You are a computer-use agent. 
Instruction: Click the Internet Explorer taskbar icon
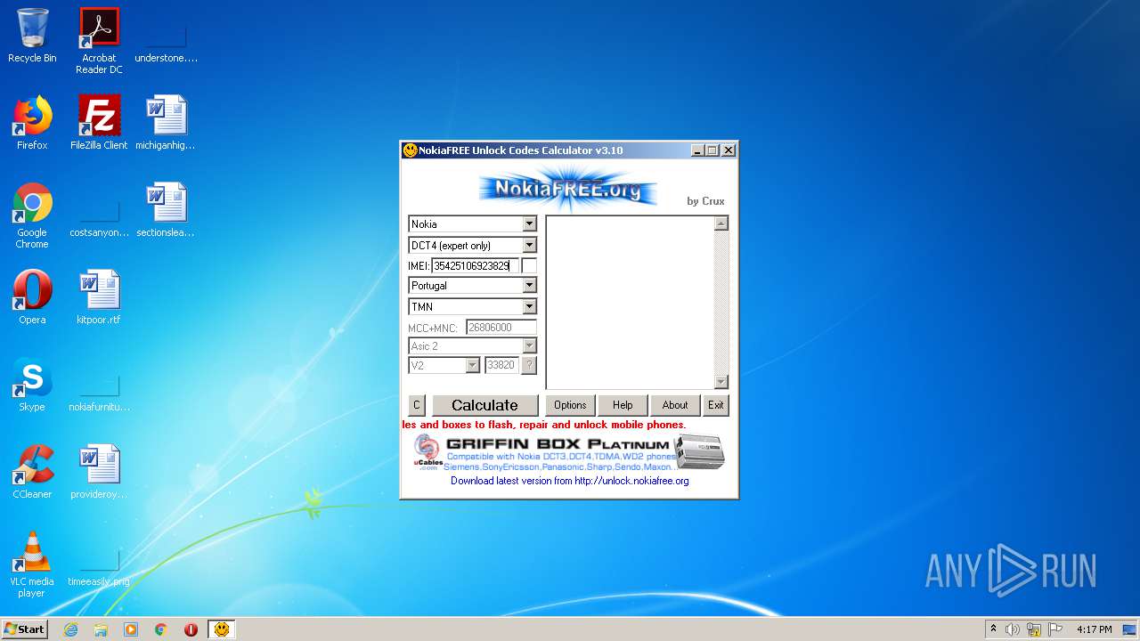click(x=70, y=629)
